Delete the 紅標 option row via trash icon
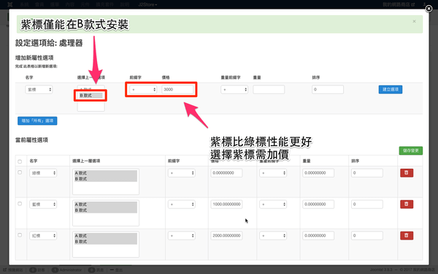This screenshot has height=274, width=438. [x=407, y=235]
